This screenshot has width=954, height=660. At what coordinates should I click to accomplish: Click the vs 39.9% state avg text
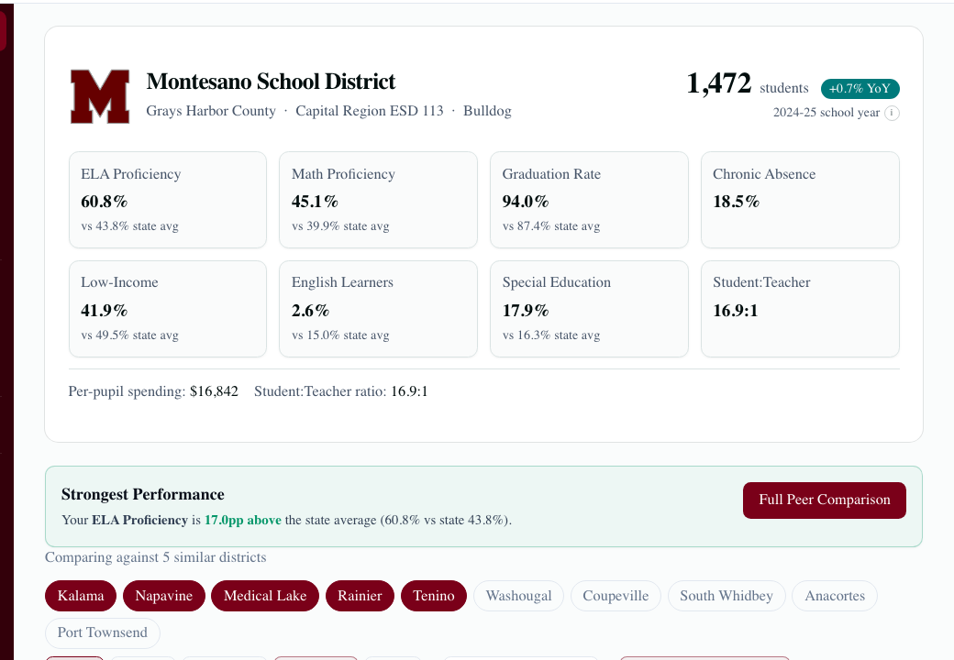(x=340, y=226)
